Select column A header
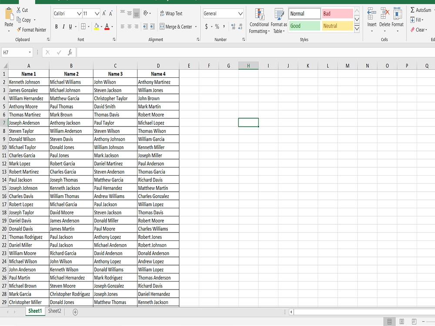This screenshot has height=326, width=435. tap(29, 66)
